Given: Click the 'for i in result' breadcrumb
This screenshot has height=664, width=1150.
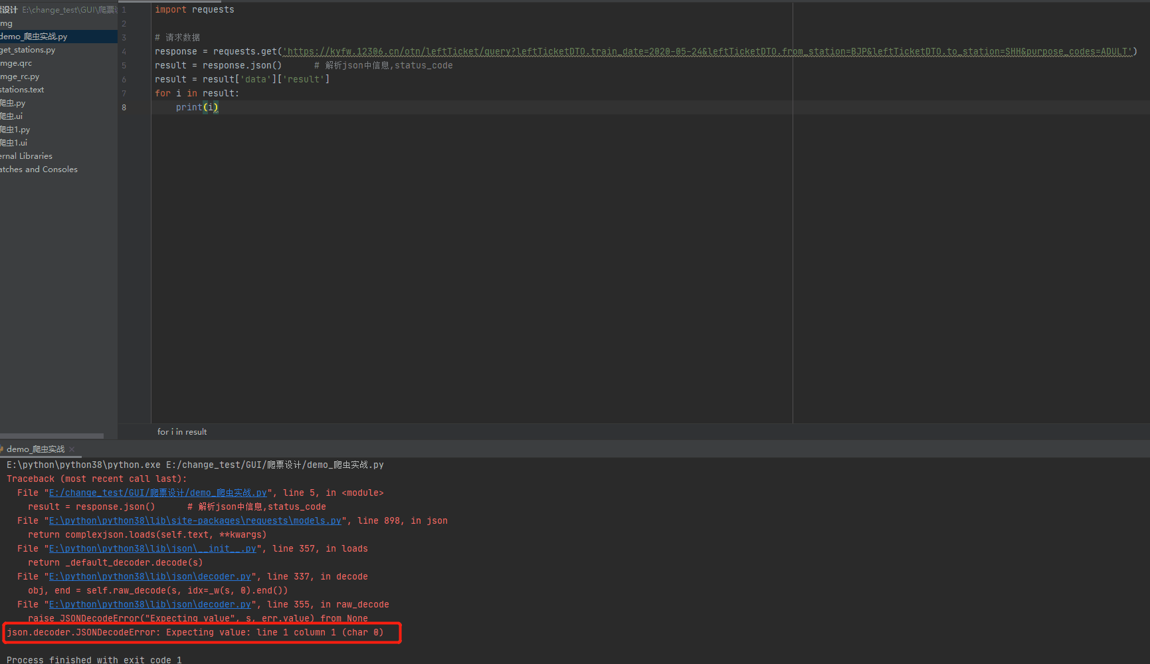Looking at the screenshot, I should 182,432.
